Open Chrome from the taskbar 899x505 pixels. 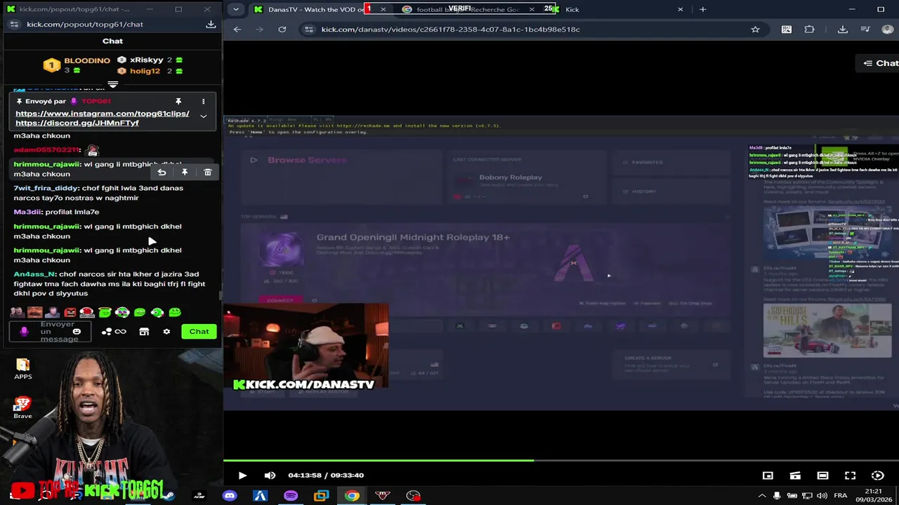(x=352, y=496)
